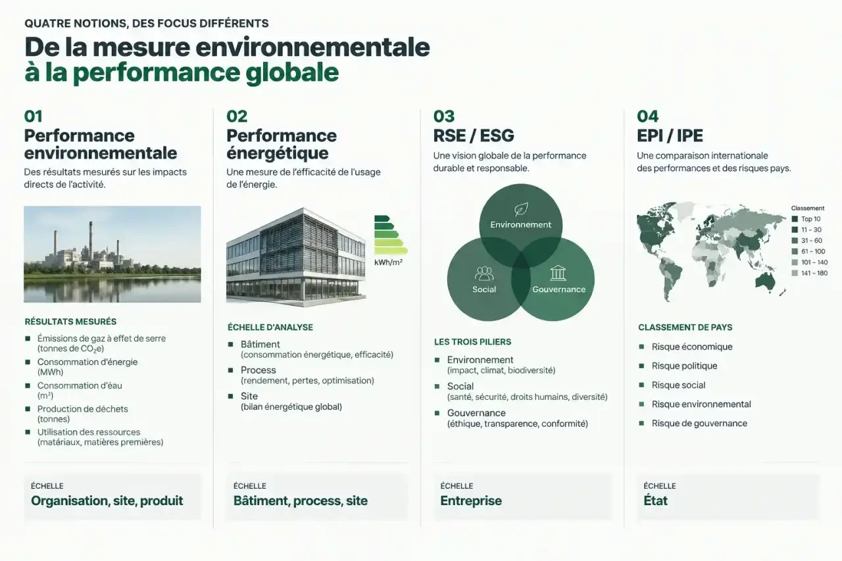Select the "Risque social" item
The width and height of the screenshot is (842, 561).
pos(679,385)
